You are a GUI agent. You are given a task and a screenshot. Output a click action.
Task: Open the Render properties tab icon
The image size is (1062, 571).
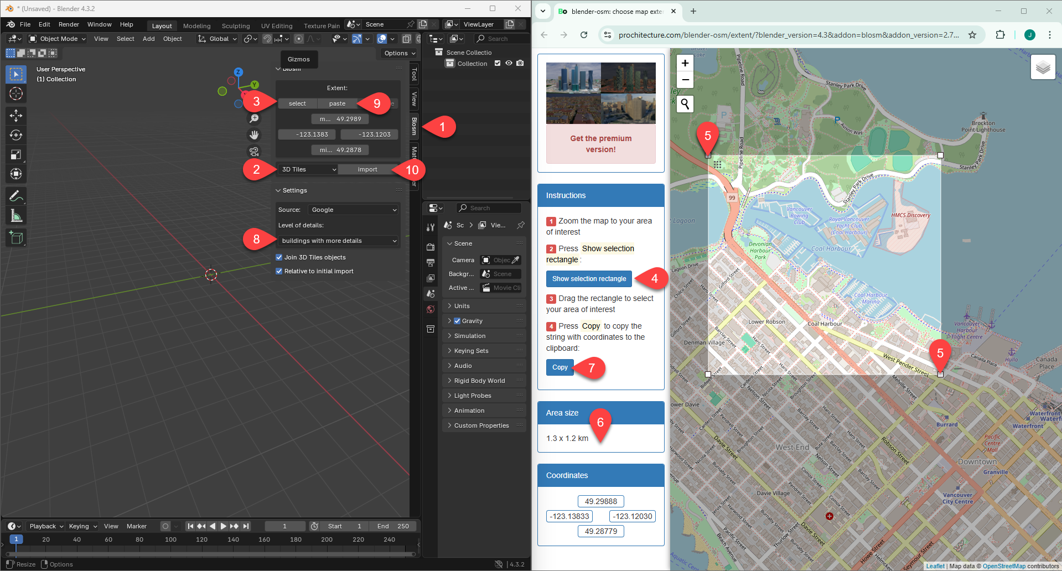431,247
